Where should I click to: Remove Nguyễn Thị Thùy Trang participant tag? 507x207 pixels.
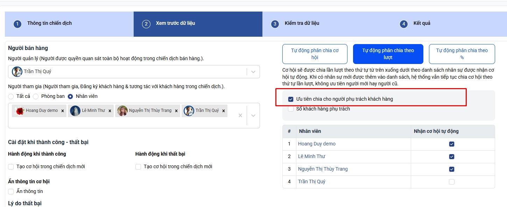tap(176, 111)
